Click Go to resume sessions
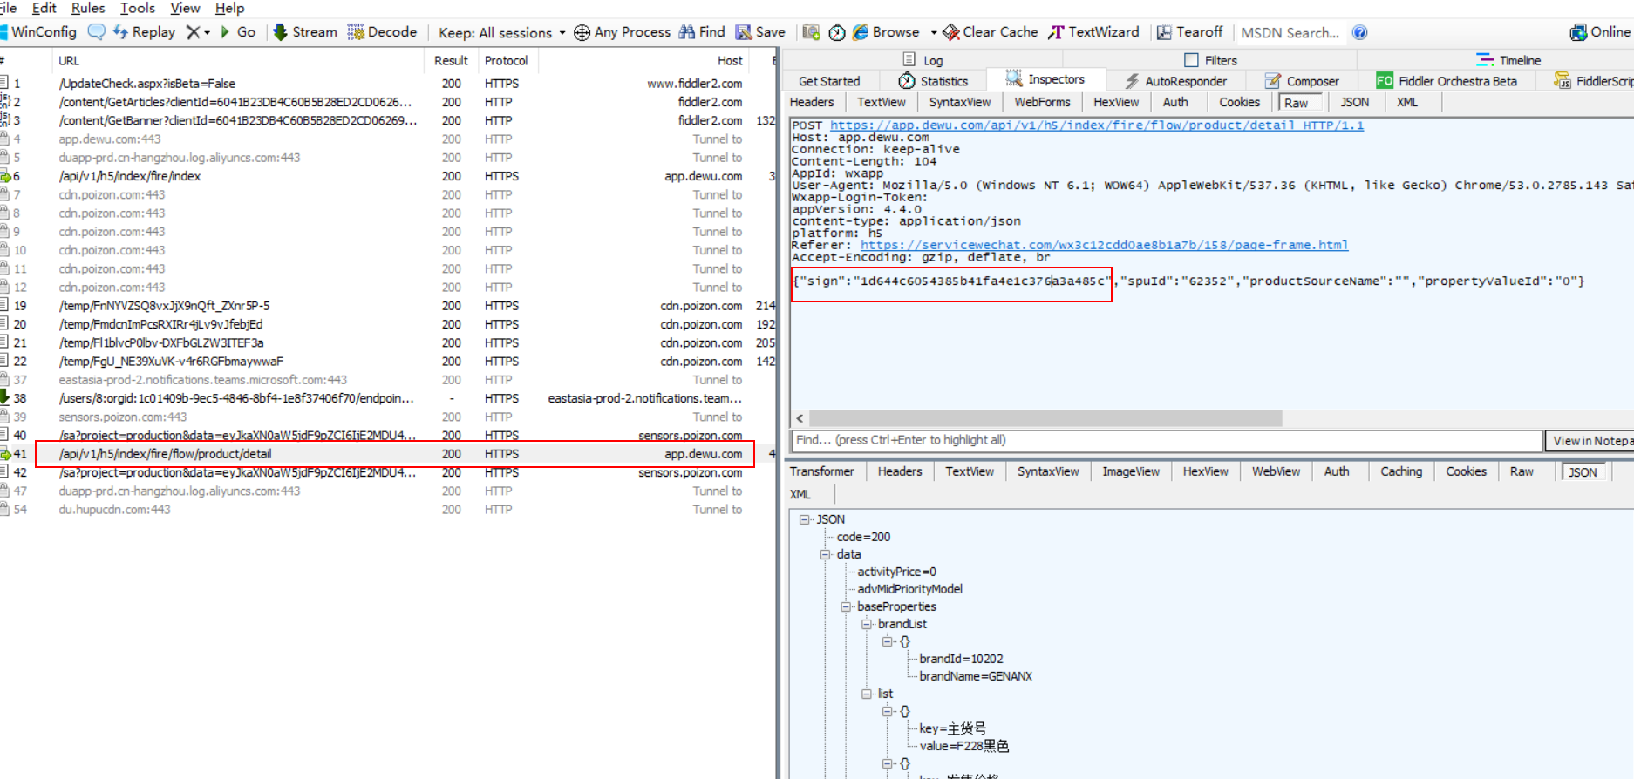This screenshot has width=1634, height=779. [238, 32]
